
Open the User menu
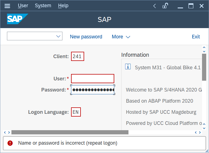click(x=23, y=6)
